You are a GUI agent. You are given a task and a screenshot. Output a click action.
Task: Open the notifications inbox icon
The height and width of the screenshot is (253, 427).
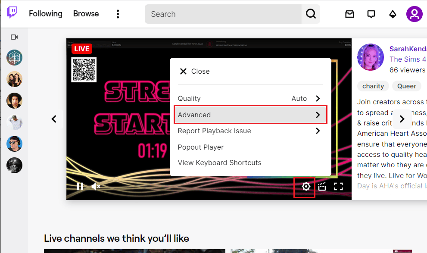pos(350,14)
